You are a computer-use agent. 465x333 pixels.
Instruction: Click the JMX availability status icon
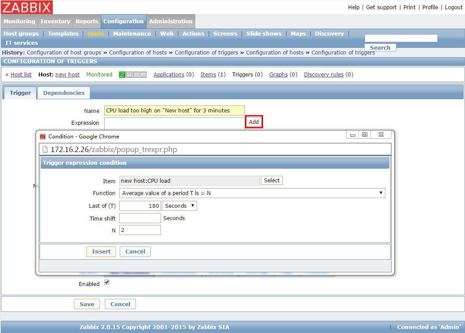(136, 75)
